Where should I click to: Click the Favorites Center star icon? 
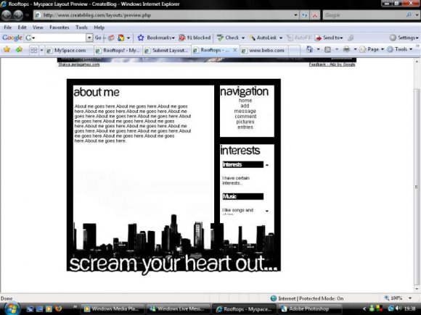click(x=7, y=49)
